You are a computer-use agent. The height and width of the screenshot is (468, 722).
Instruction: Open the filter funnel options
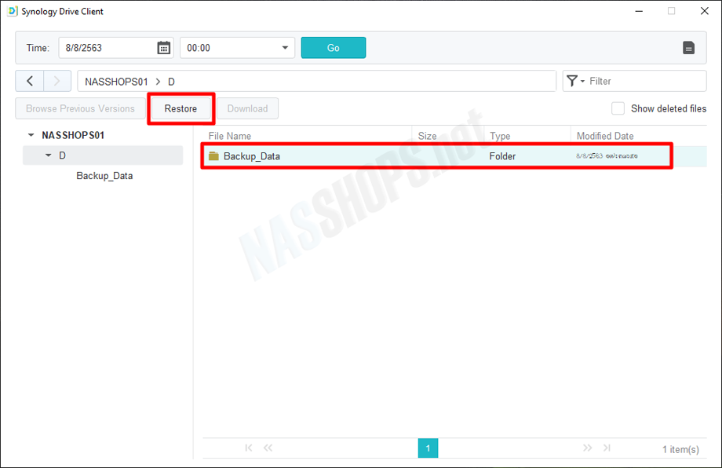574,81
